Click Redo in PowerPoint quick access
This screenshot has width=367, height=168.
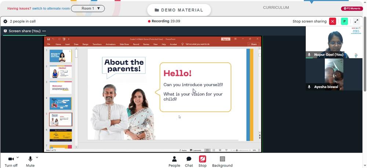[x=59, y=39]
